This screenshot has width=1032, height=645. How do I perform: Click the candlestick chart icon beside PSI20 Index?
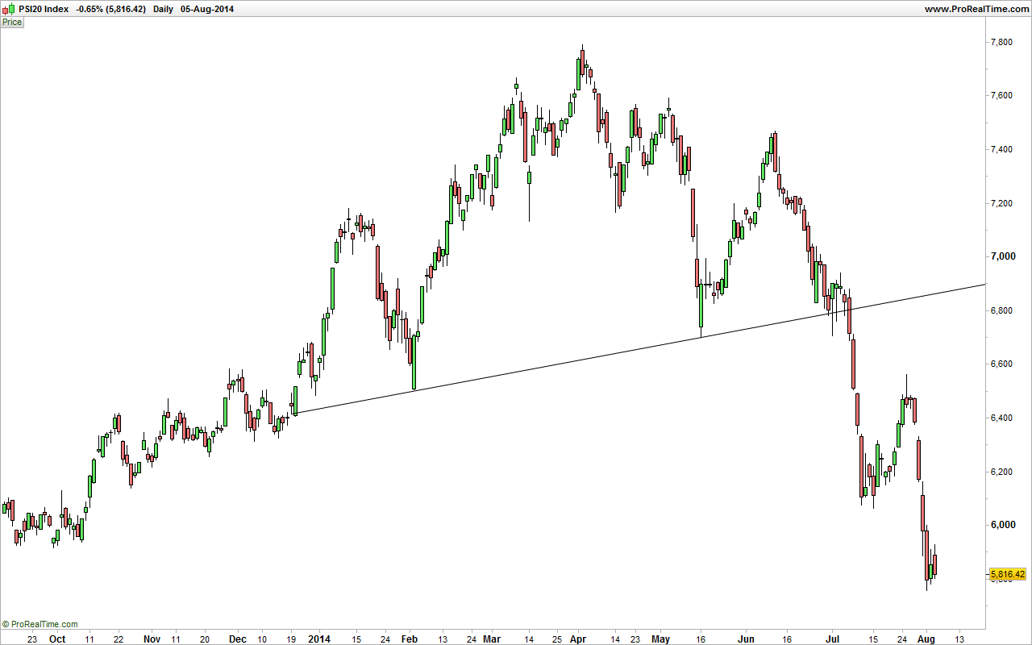pos(9,10)
